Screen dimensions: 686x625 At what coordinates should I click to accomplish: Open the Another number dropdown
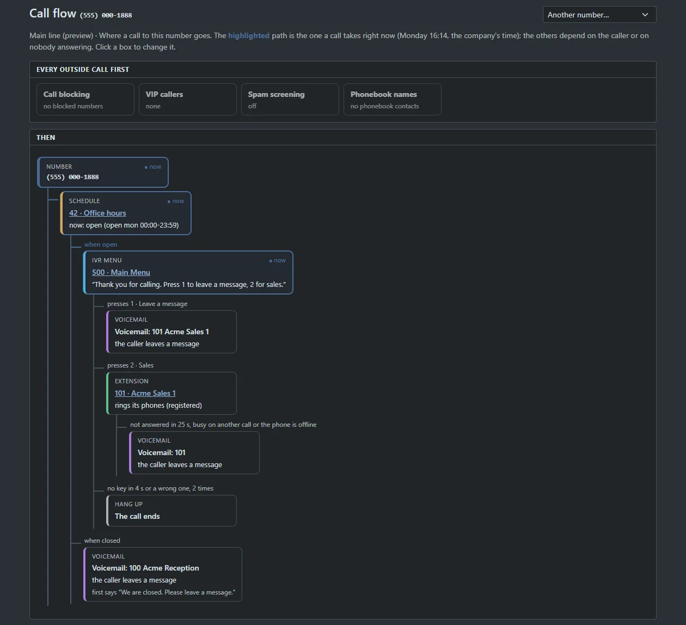(599, 15)
